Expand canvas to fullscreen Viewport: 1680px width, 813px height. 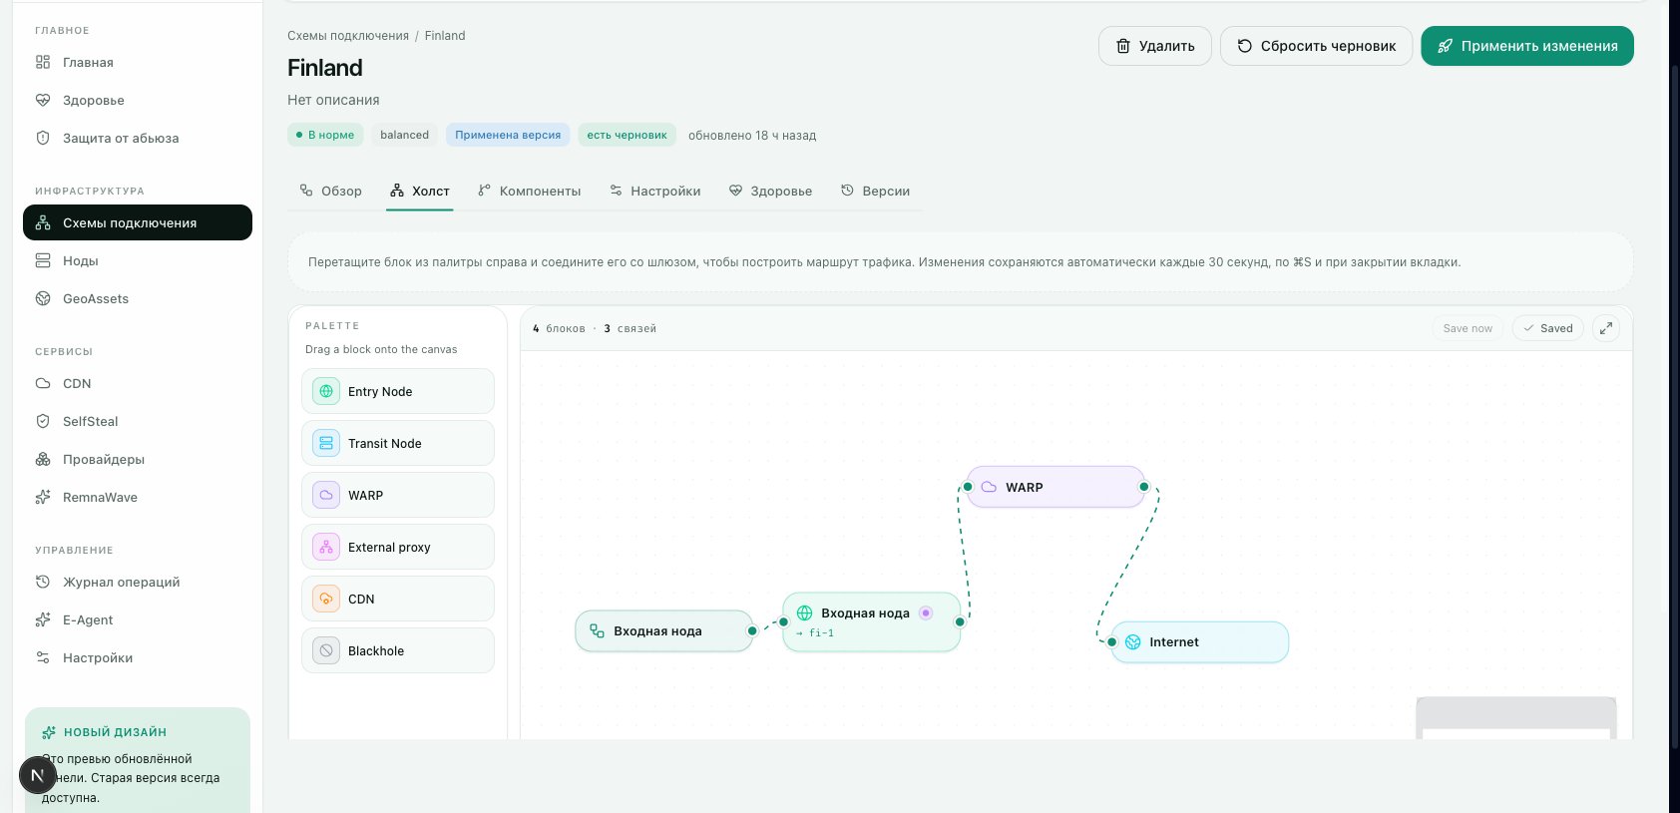[x=1606, y=328]
